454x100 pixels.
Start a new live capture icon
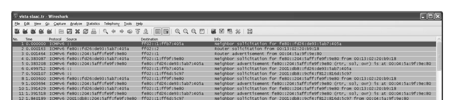pos(33,31)
